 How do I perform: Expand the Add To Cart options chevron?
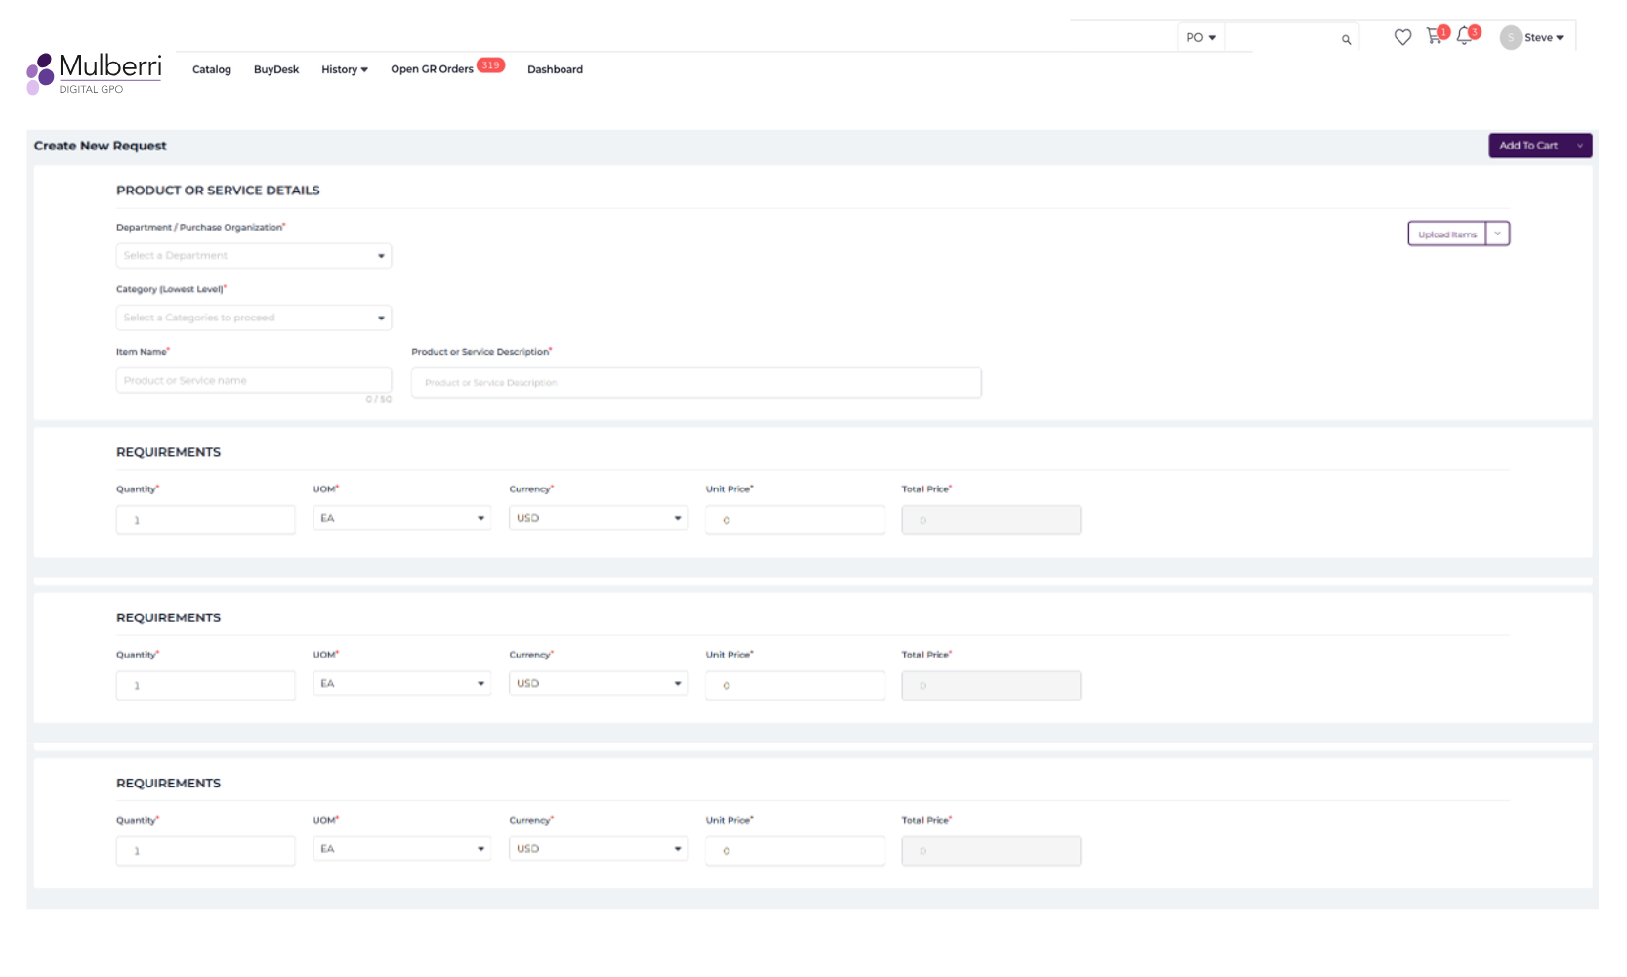1581,145
